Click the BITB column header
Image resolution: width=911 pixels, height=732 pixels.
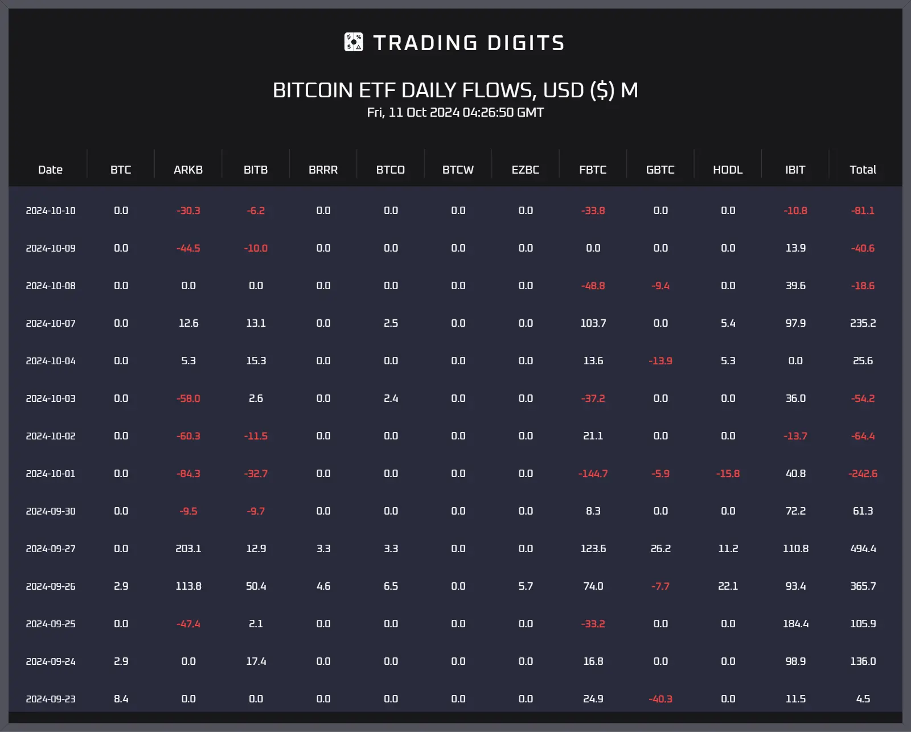(x=256, y=170)
